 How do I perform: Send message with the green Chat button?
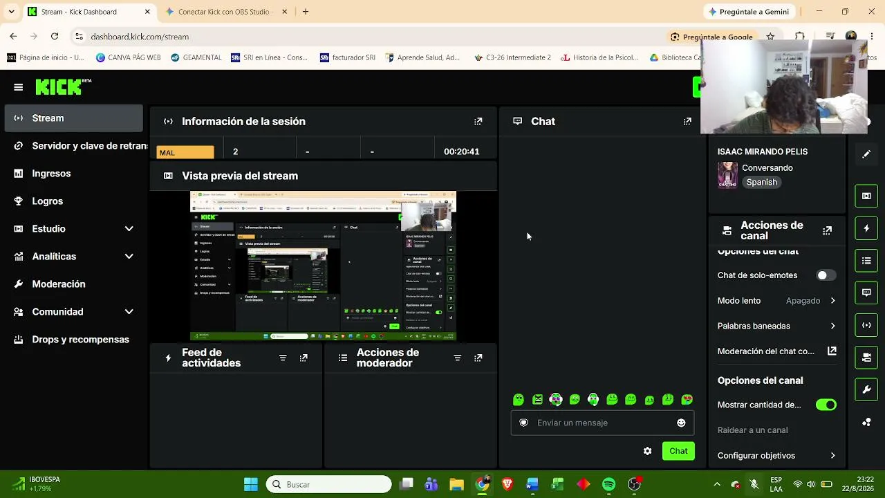(x=678, y=451)
